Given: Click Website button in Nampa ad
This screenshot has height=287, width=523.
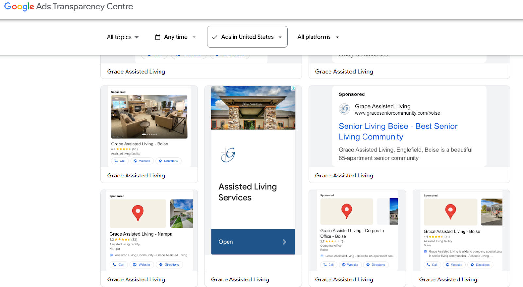Looking at the screenshot, I should tap(142, 265).
